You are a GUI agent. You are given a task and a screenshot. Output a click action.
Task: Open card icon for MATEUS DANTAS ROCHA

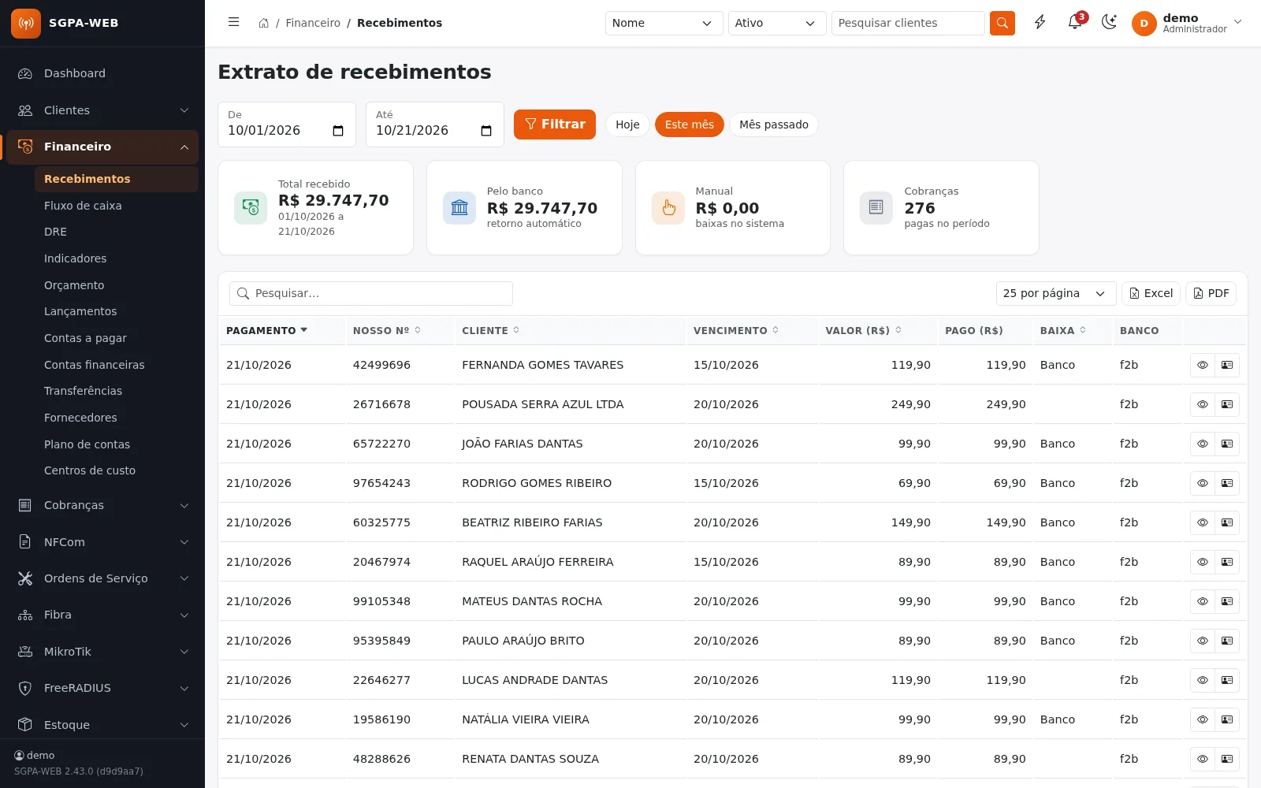click(1227, 601)
